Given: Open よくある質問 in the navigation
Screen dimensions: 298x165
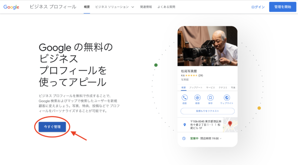Looking at the screenshot, I should [x=166, y=7].
